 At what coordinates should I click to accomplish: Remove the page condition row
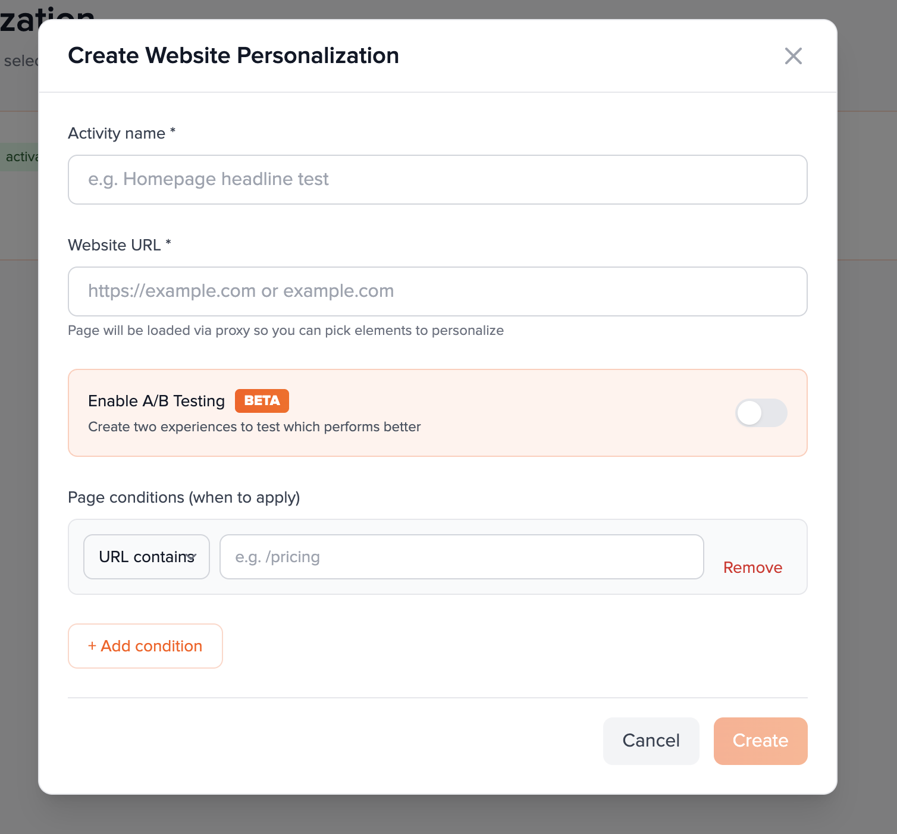[x=752, y=568]
